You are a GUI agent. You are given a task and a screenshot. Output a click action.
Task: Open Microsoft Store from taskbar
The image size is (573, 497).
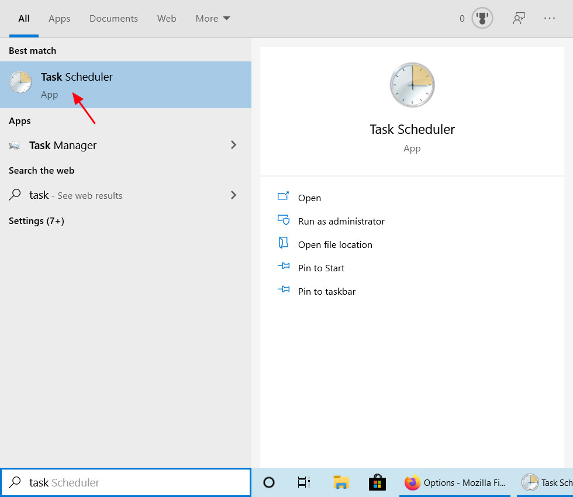coord(378,482)
